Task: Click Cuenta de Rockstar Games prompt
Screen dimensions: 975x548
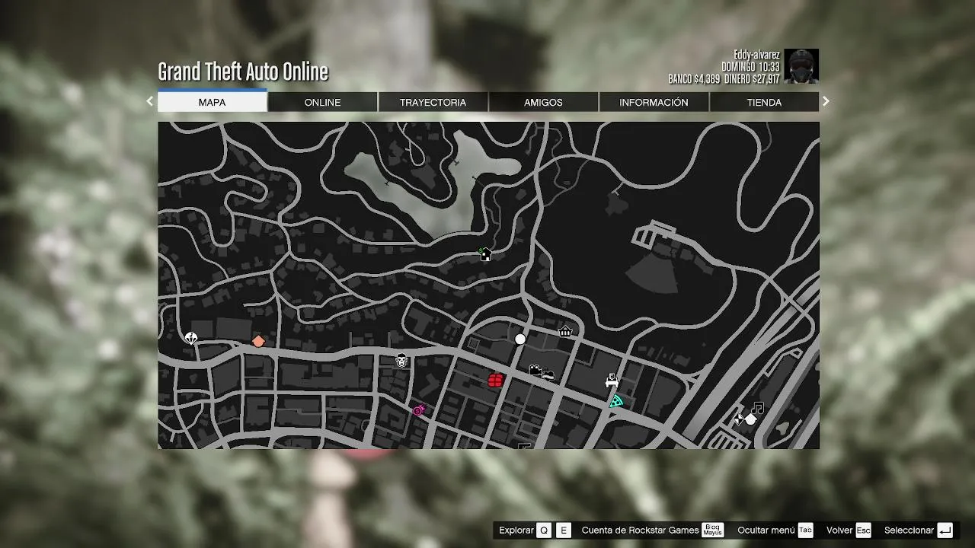Action: [x=653, y=530]
